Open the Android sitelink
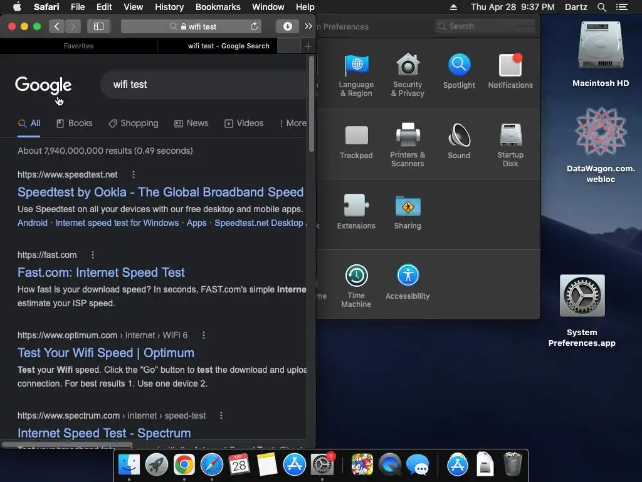642x482 pixels. pyautogui.click(x=33, y=223)
